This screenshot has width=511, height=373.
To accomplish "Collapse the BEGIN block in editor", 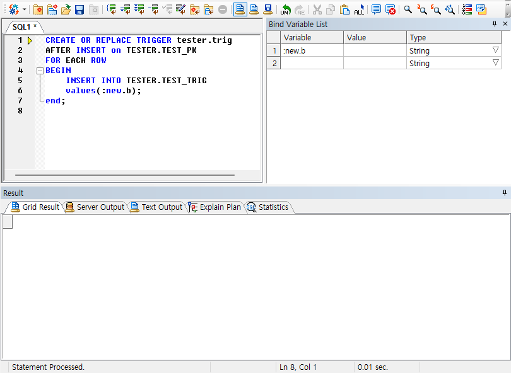I will tap(40, 71).
